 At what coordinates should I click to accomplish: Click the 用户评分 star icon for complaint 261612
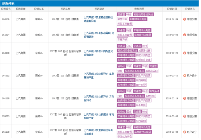point(185,75)
